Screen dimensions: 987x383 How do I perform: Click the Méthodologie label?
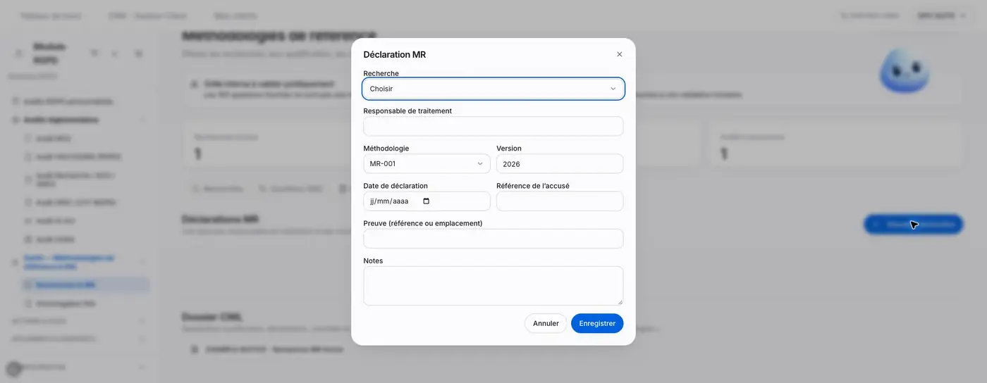coord(386,149)
